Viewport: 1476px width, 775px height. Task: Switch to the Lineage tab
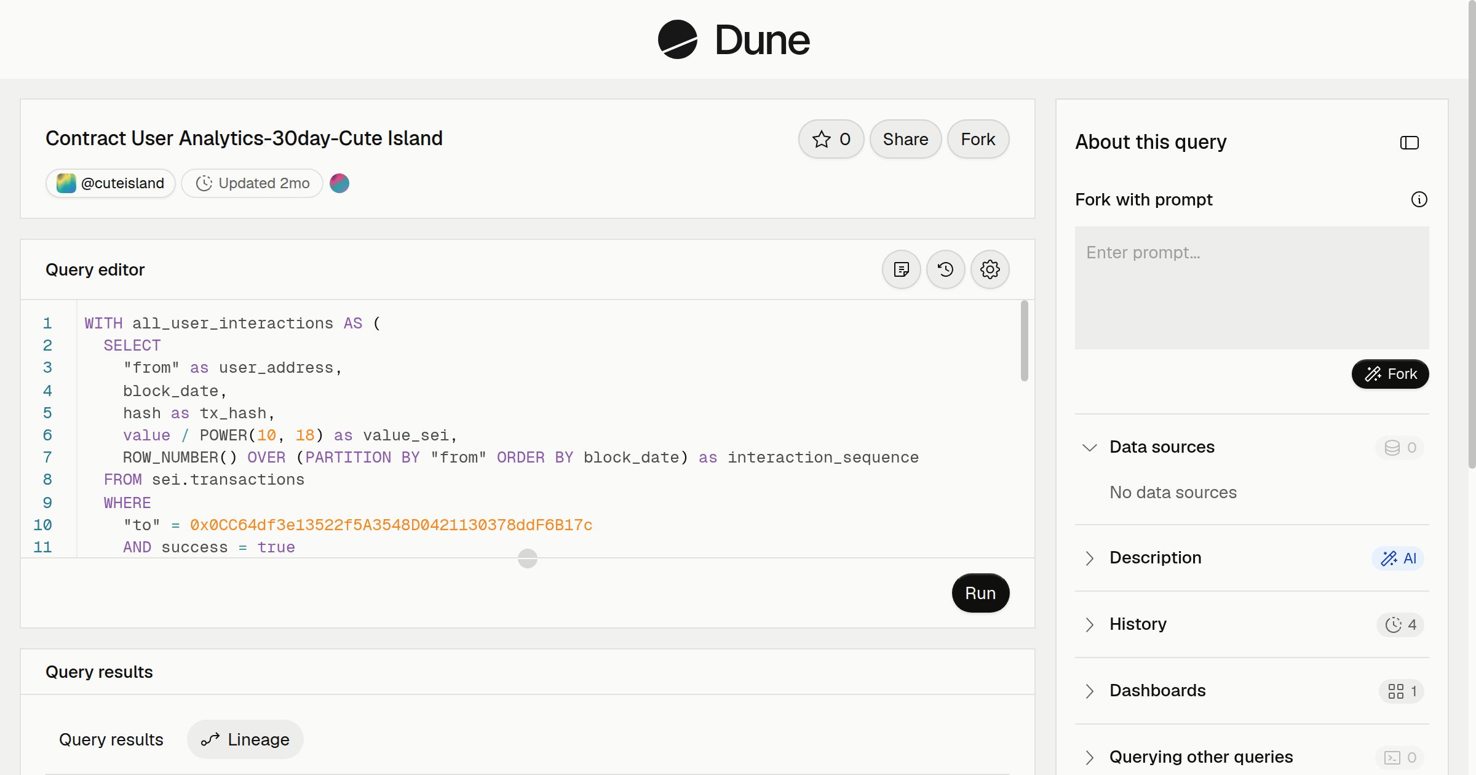coord(245,739)
